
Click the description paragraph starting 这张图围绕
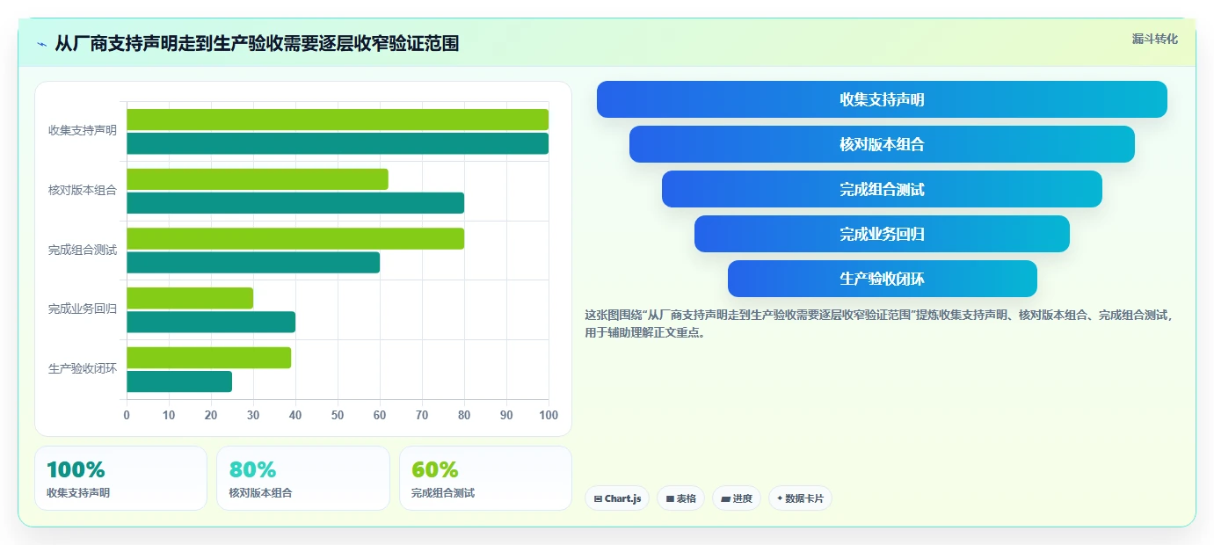point(879,323)
